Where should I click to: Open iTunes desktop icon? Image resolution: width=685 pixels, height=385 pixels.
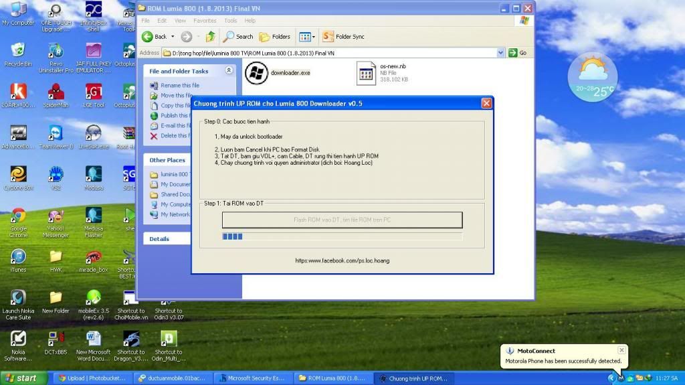click(18, 260)
